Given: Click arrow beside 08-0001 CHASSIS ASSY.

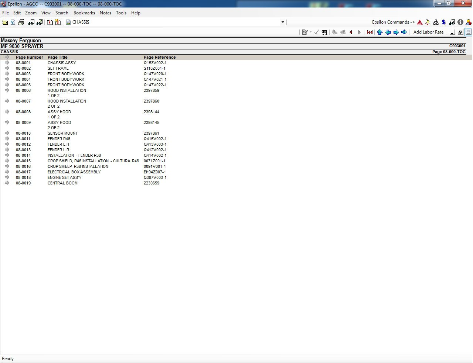Looking at the screenshot, I should pyautogui.click(x=7, y=63).
